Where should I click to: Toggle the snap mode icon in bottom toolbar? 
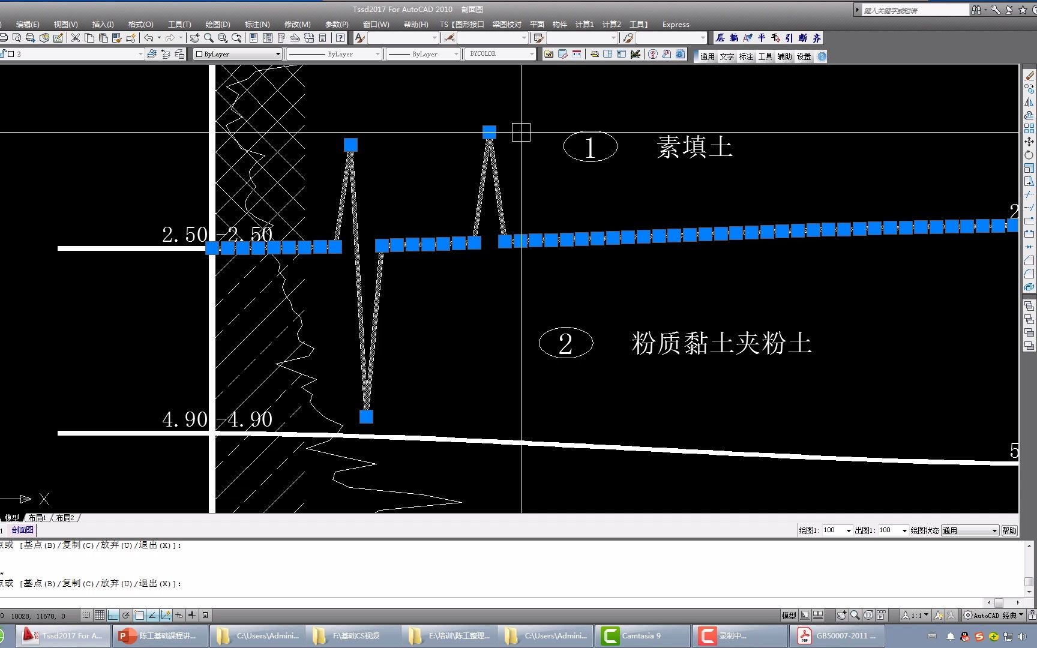click(85, 616)
